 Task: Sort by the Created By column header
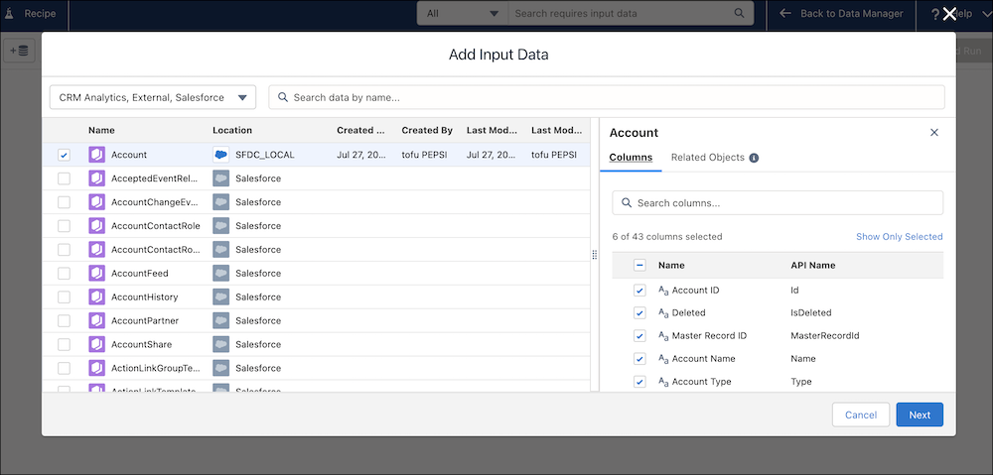(x=427, y=130)
